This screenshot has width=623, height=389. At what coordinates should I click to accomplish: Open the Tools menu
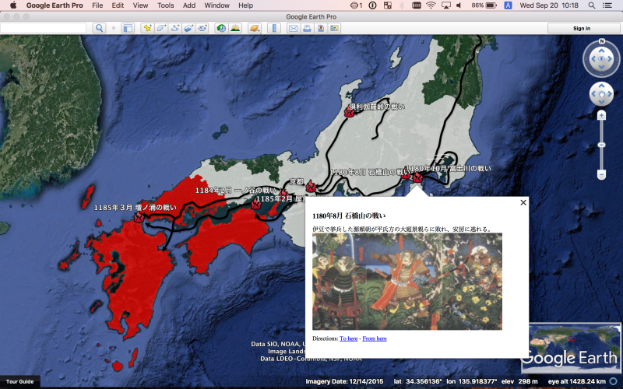[x=165, y=5]
